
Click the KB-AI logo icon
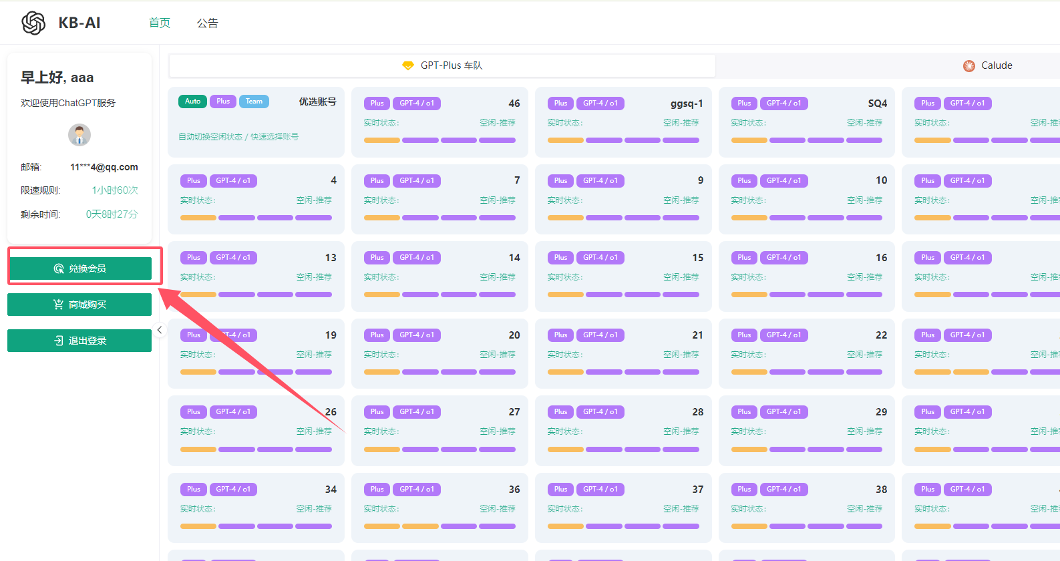tap(33, 23)
